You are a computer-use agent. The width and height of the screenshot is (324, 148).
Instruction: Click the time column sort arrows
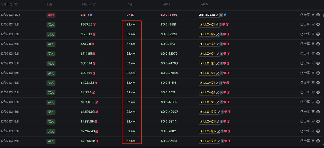click(x=8, y=4)
